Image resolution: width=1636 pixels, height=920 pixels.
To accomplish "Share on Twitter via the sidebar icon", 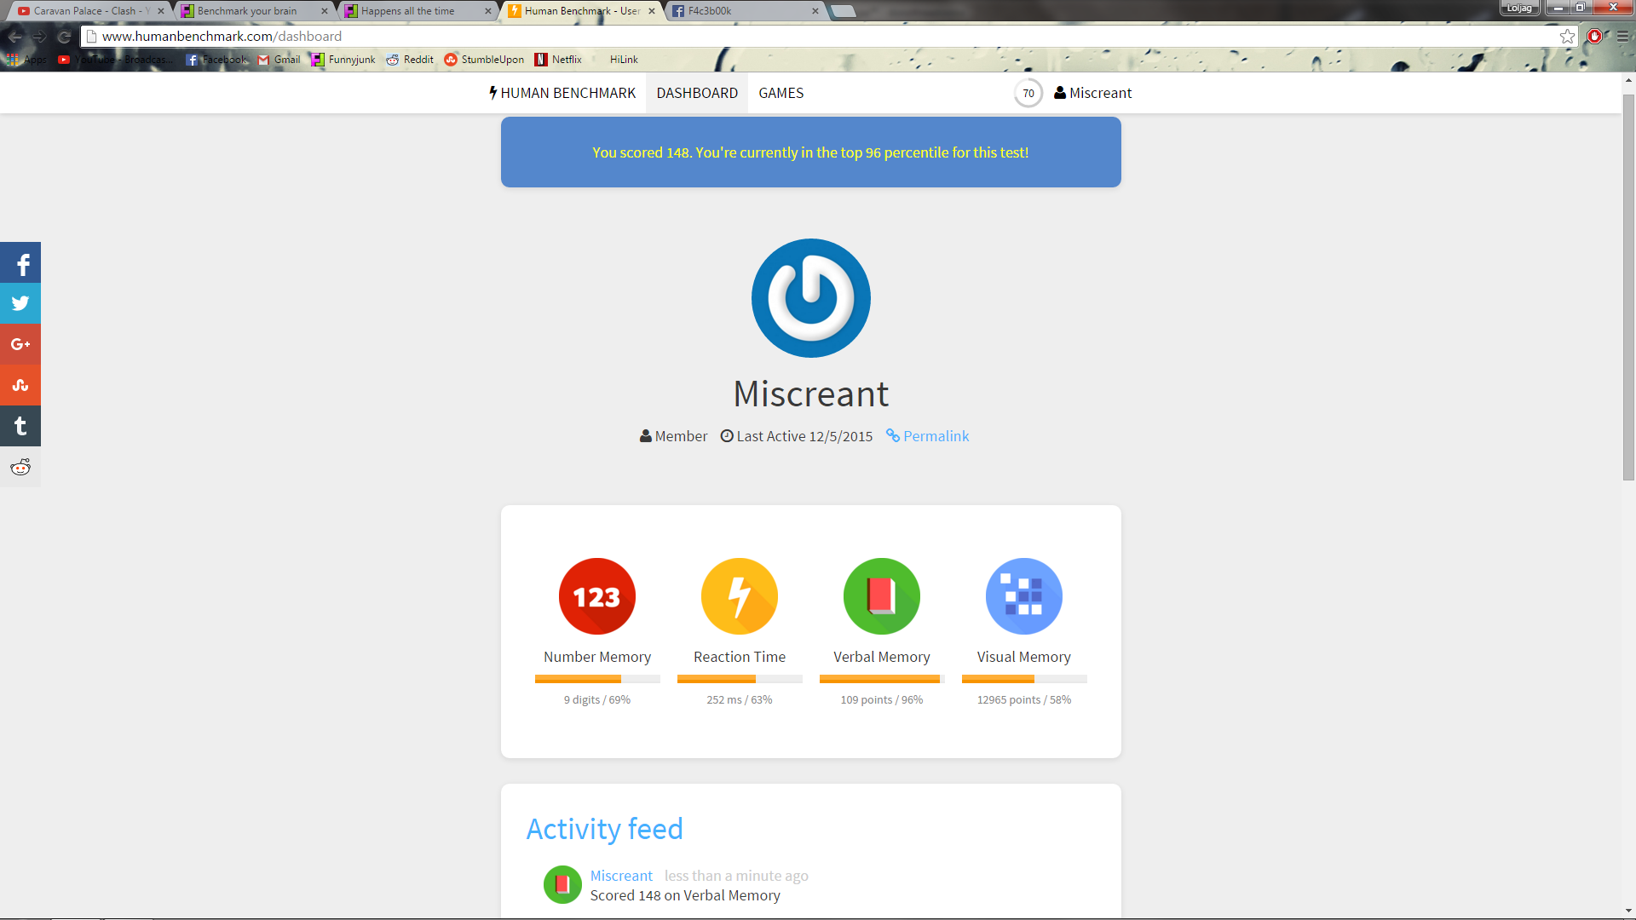I will pos(20,303).
